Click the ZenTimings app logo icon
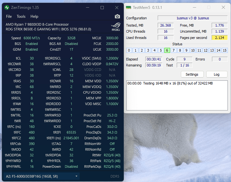 click(x=7, y=8)
